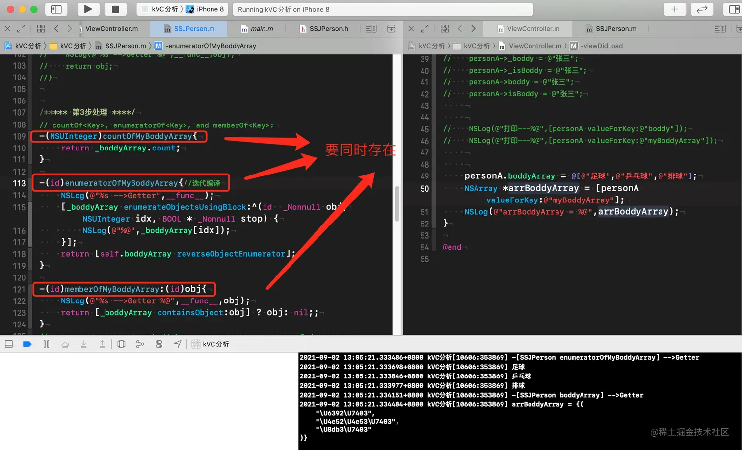Close the left editor pane
Screen dimensions: 742x450
click(7, 29)
